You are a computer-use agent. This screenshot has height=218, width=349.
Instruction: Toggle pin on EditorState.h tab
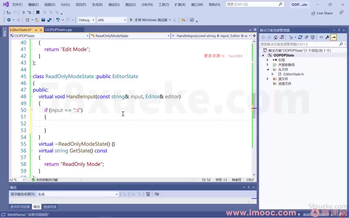[x=36, y=30]
